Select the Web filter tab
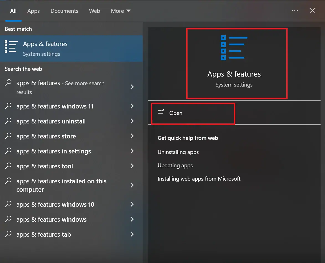This screenshot has height=263, width=325. pos(94,11)
